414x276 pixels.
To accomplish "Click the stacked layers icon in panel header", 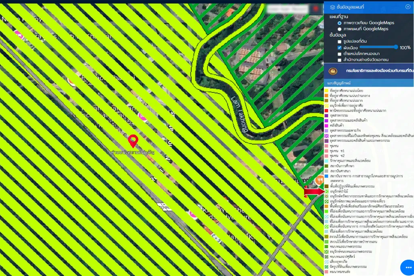I will [x=332, y=7].
